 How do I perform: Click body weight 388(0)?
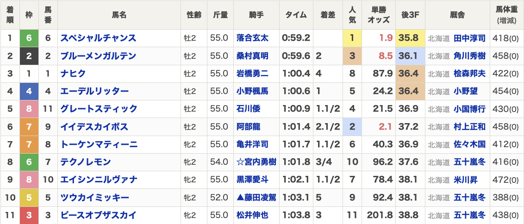pyautogui.click(x=505, y=198)
